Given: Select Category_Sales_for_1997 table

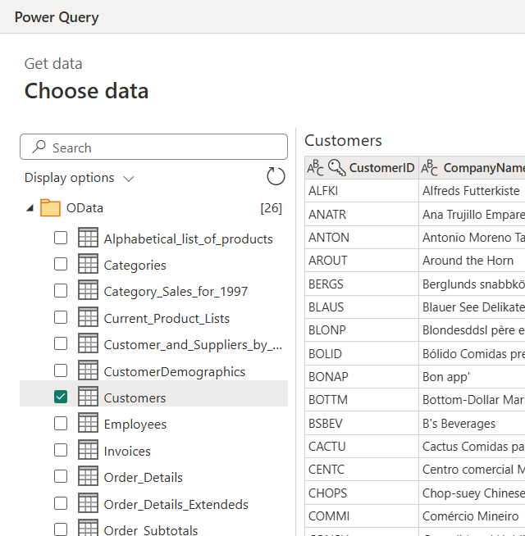Looking at the screenshot, I should 176,292.
